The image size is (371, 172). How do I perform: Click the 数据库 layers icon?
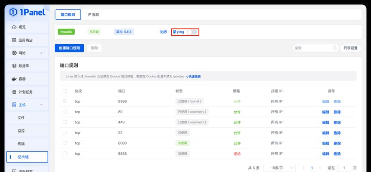[x=14, y=66]
